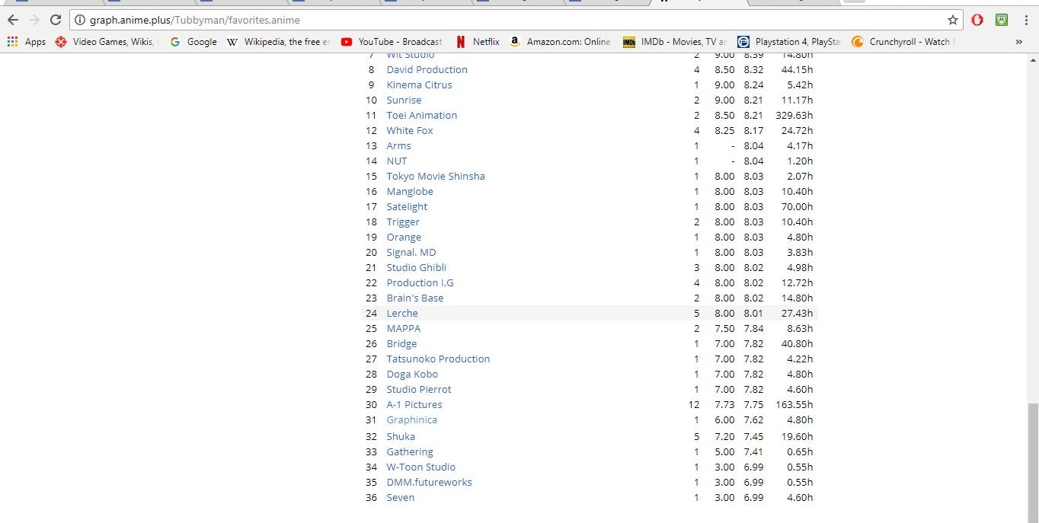Open the Netflix bookmark
Image resolution: width=1039 pixels, height=523 pixels.
478,42
